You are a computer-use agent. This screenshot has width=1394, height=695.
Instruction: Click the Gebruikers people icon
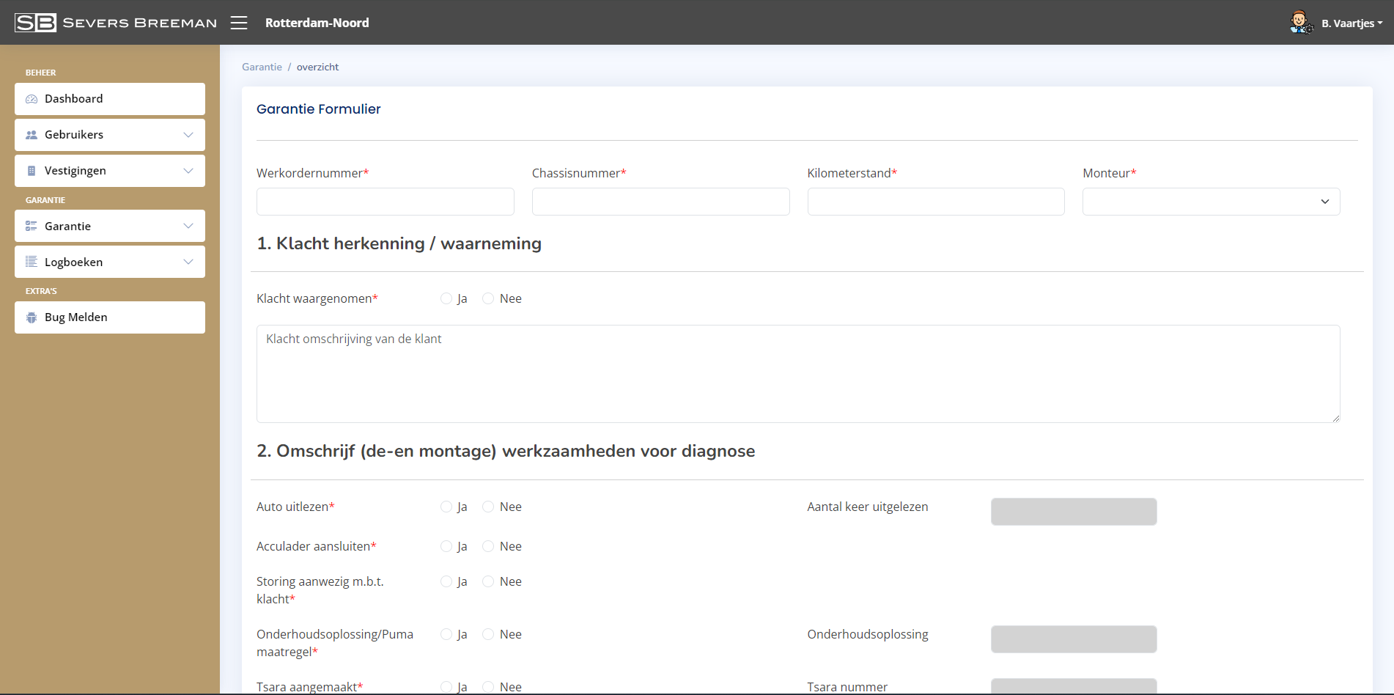(x=32, y=135)
